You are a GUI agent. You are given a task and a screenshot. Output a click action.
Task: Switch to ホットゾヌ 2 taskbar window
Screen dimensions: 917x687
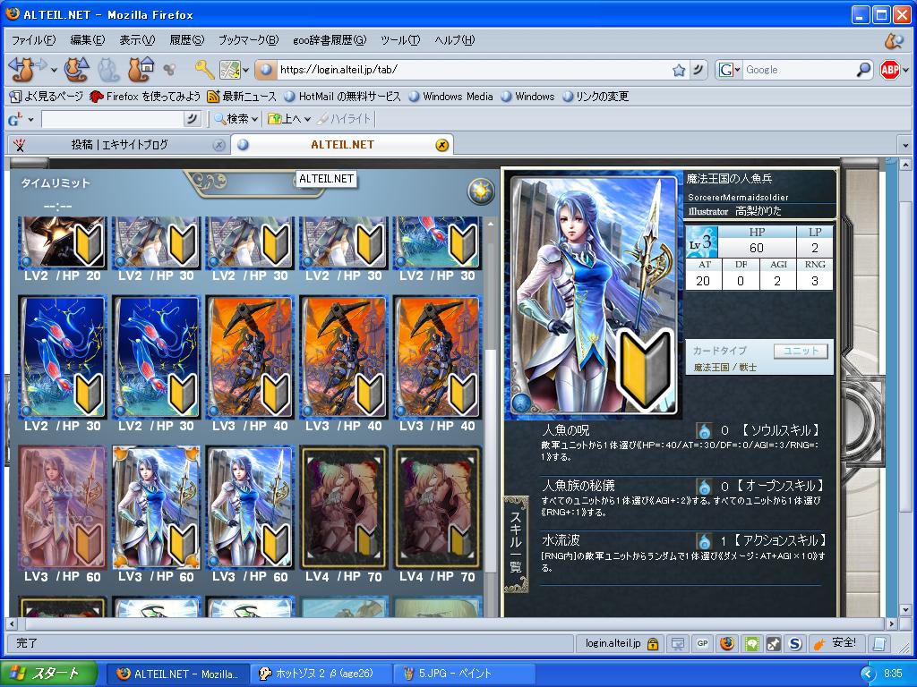pyautogui.click(x=322, y=674)
